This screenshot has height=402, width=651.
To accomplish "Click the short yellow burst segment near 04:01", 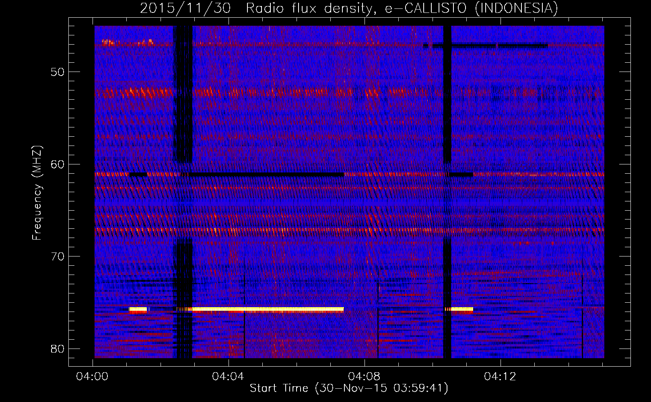I will coord(138,309).
